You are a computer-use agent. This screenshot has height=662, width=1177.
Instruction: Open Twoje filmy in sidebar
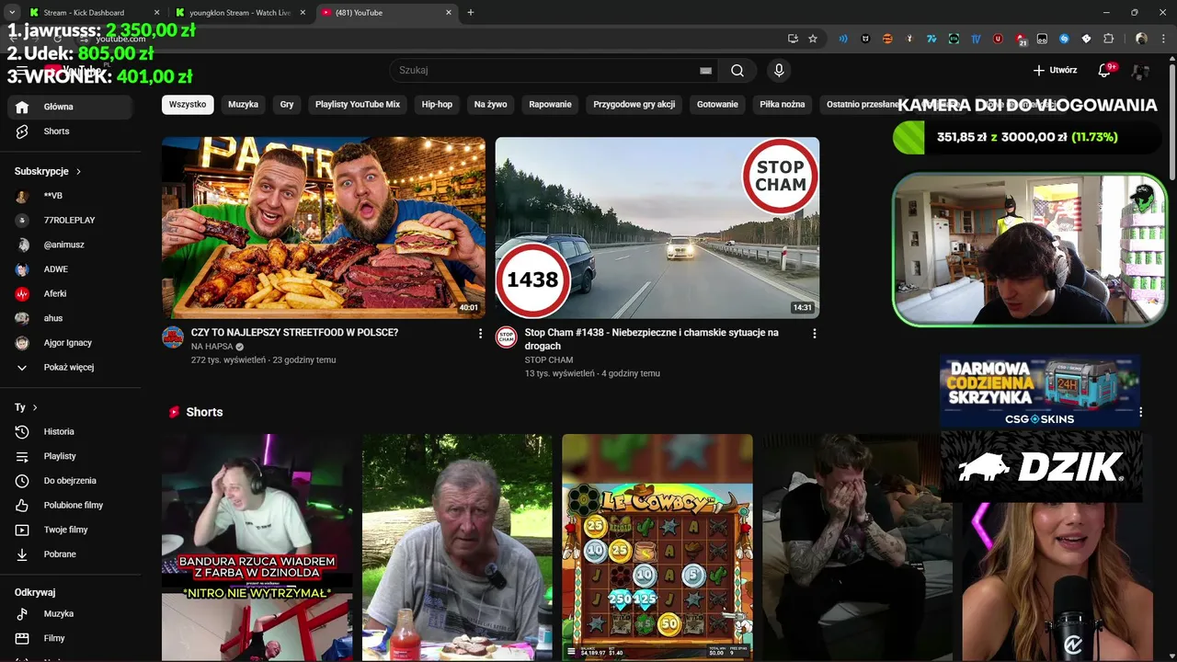72,530
